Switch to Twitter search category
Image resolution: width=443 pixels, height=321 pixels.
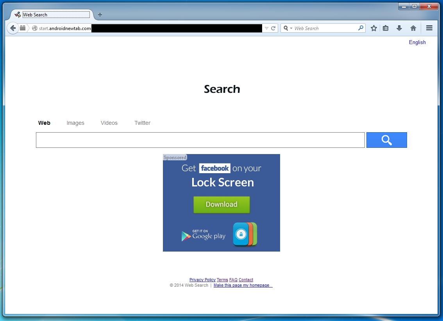coord(142,123)
